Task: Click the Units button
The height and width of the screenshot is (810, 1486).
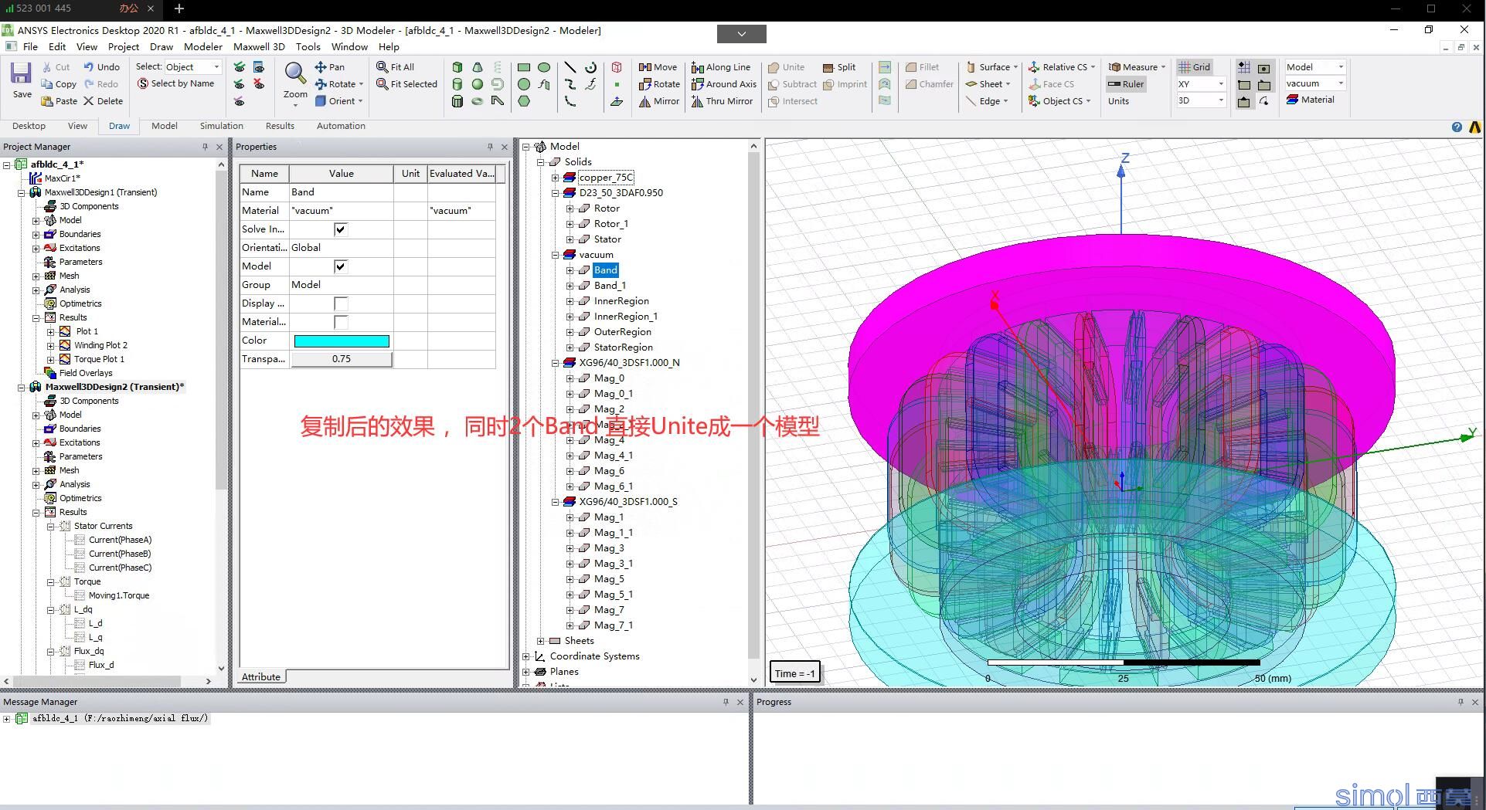Action: [1118, 101]
